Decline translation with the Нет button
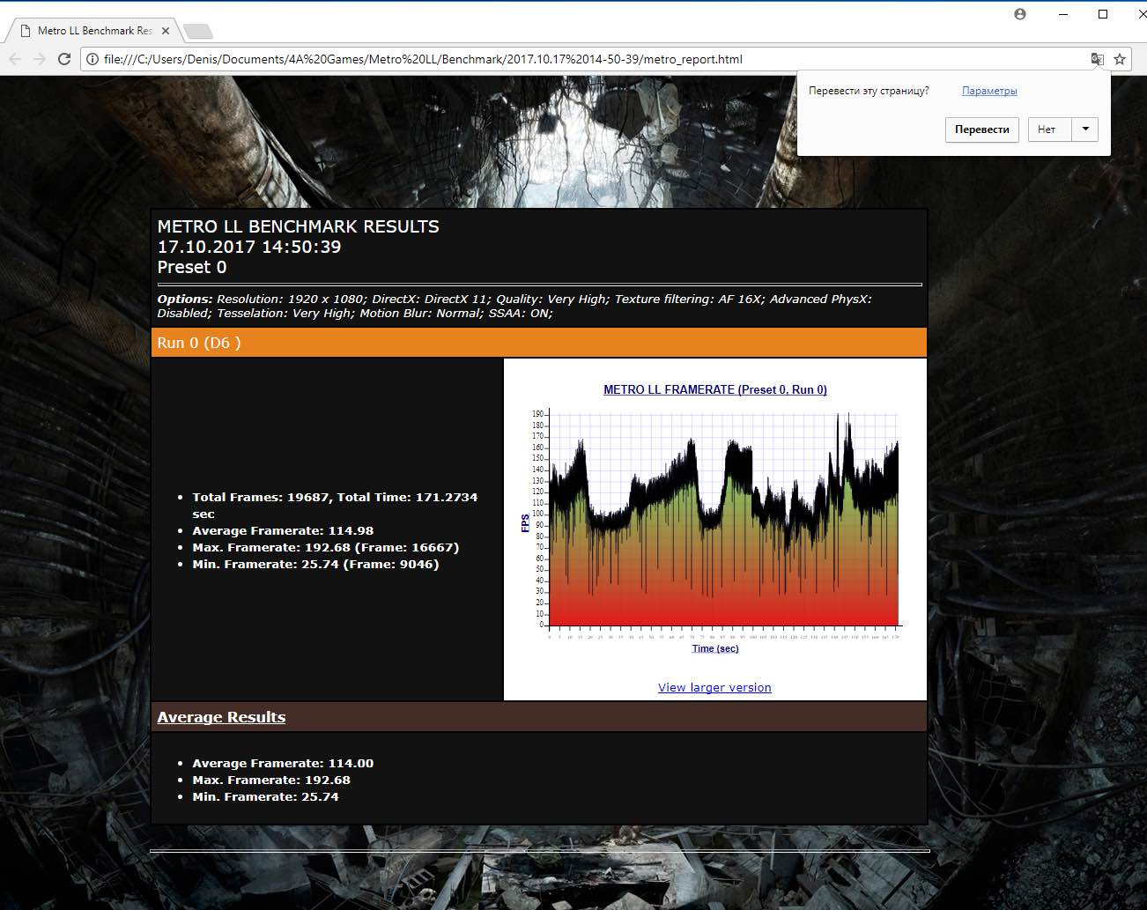 1050,129
